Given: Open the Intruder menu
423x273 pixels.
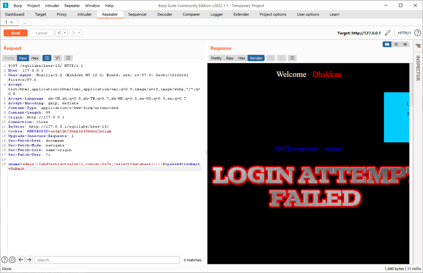Looking at the screenshot, I should tap(52, 6).
